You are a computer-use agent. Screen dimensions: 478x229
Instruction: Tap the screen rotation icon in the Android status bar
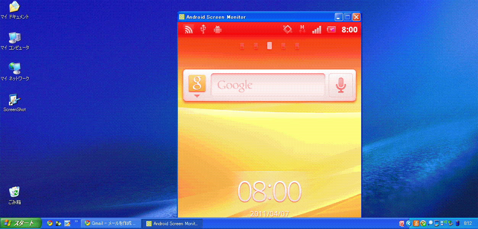[x=287, y=29]
